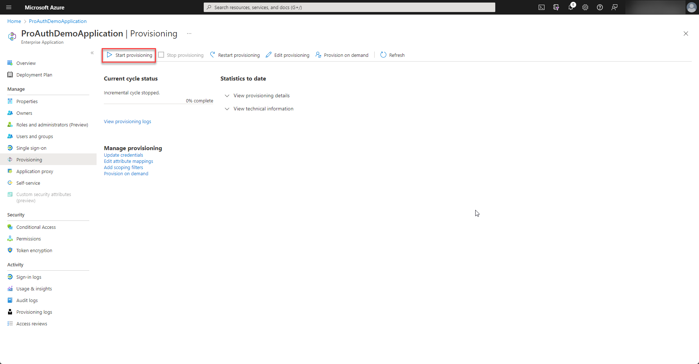Go to the Home breadcrumb

pyautogui.click(x=14, y=21)
